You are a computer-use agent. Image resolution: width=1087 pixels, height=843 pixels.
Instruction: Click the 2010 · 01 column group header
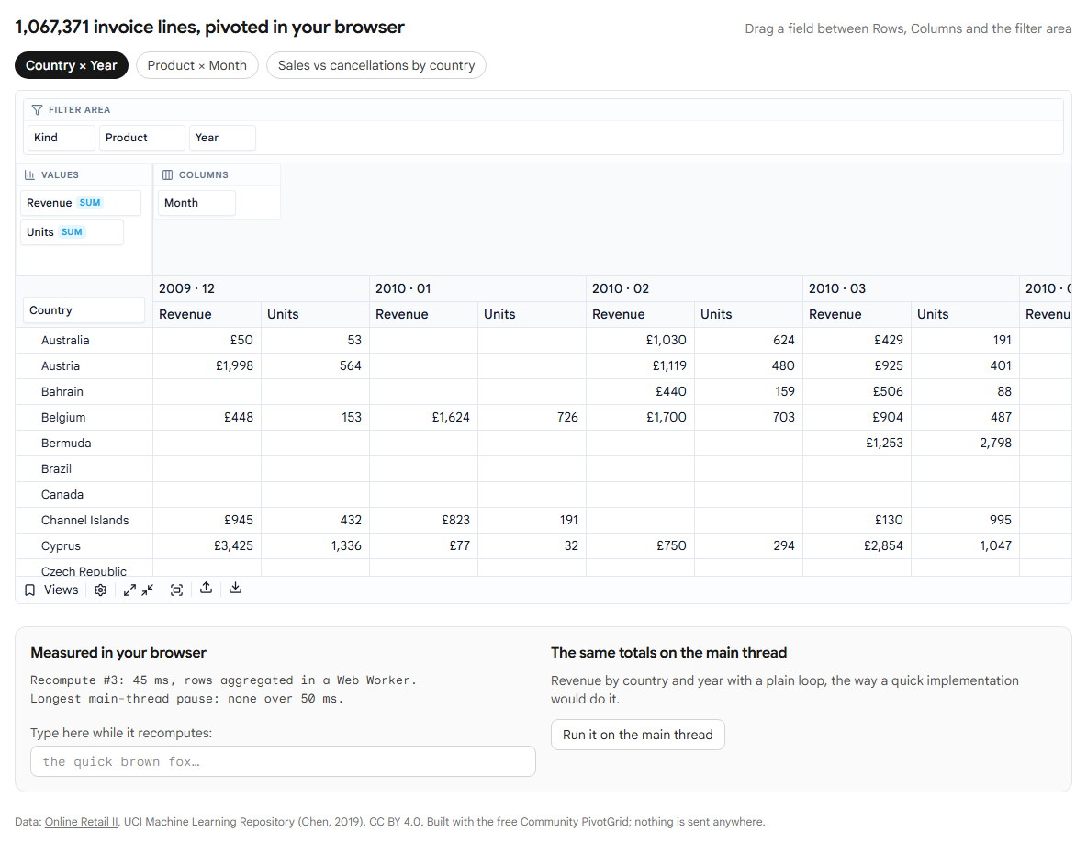[477, 288]
